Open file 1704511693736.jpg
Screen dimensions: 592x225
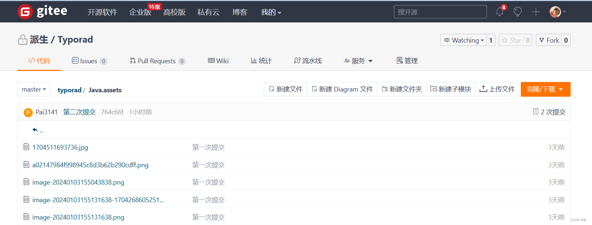[x=60, y=147]
